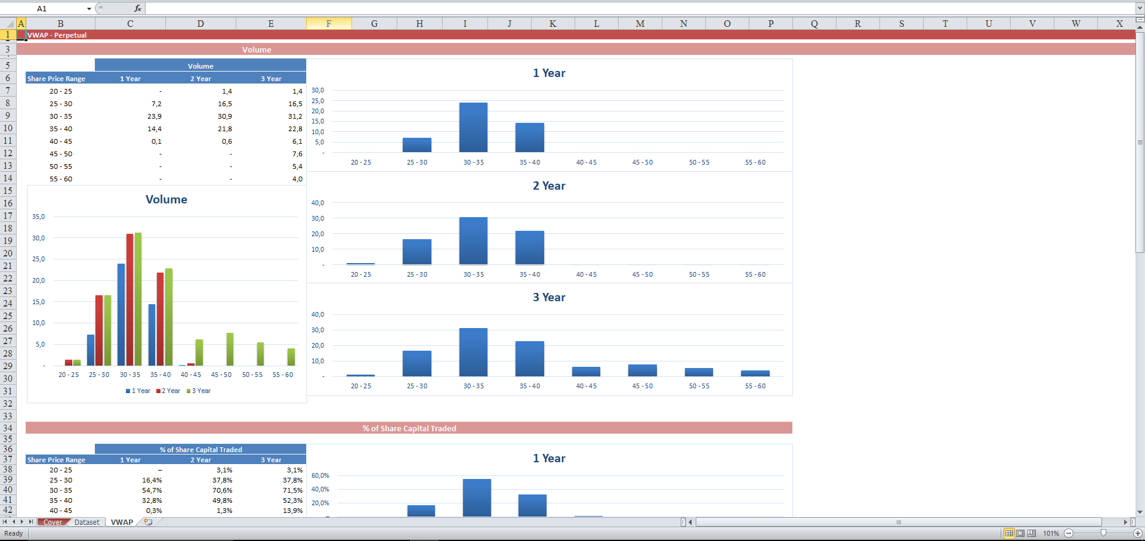The height and width of the screenshot is (541, 1145).
Task: Click the 25 - 30 bar in 2 Year chart
Action: click(x=417, y=252)
